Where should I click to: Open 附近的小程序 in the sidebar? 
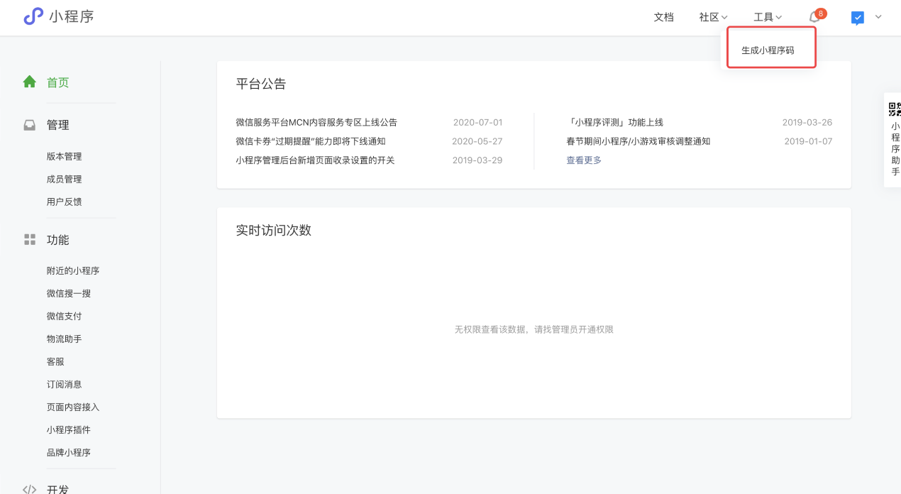pos(73,270)
